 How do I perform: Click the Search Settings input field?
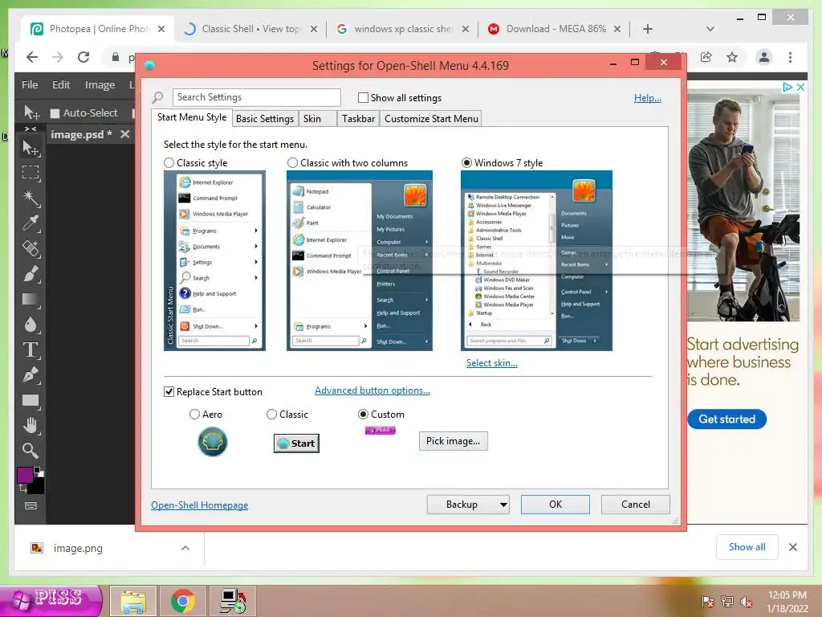point(256,97)
